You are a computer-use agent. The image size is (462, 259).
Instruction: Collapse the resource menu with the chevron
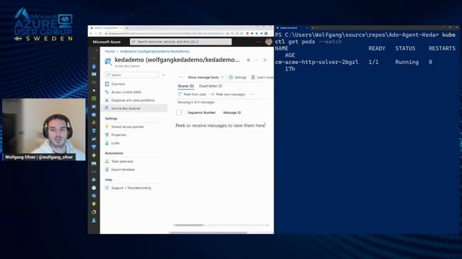(163, 75)
